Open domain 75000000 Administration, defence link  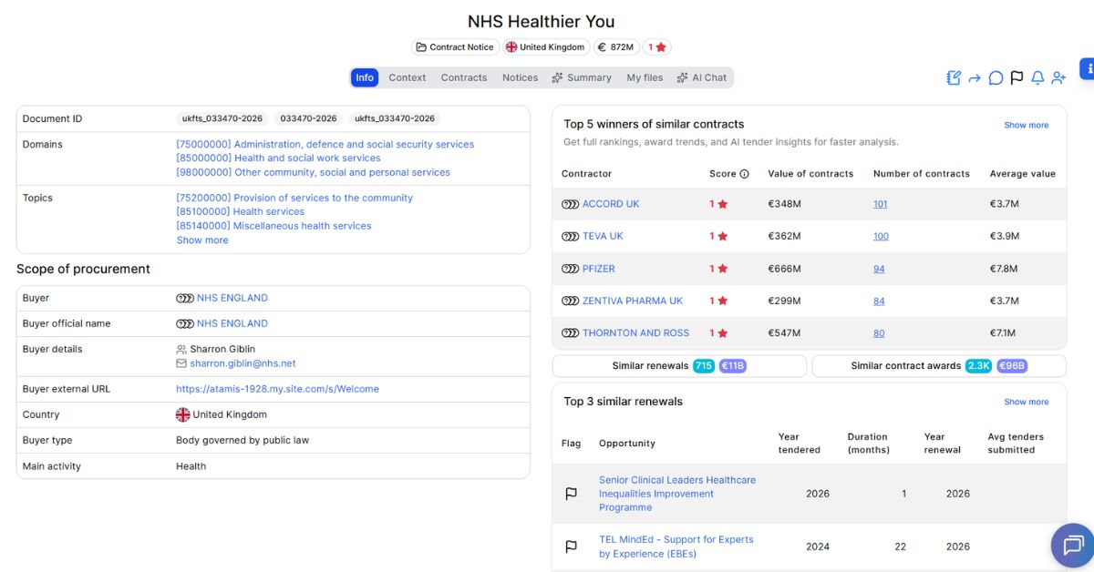point(325,144)
